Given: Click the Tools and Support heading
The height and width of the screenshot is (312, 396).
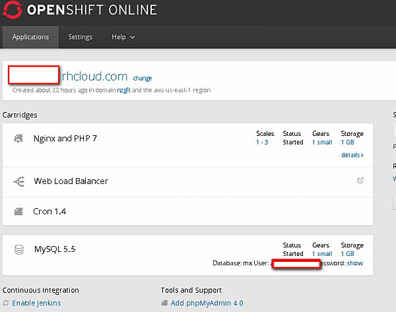Looking at the screenshot, I should click(191, 290).
